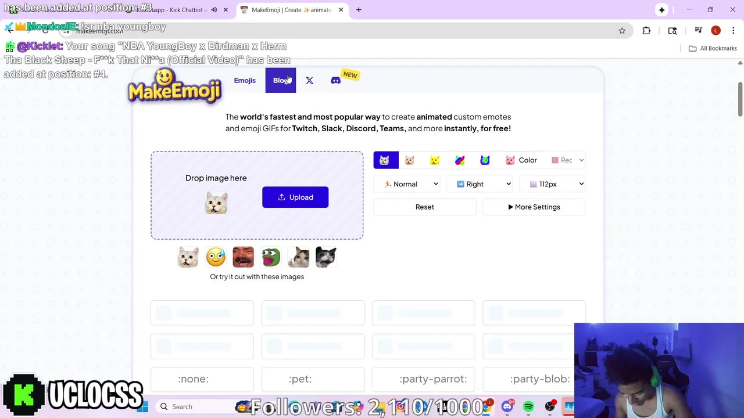Expand More Settings
This screenshot has width=744, height=418.
[x=534, y=207]
